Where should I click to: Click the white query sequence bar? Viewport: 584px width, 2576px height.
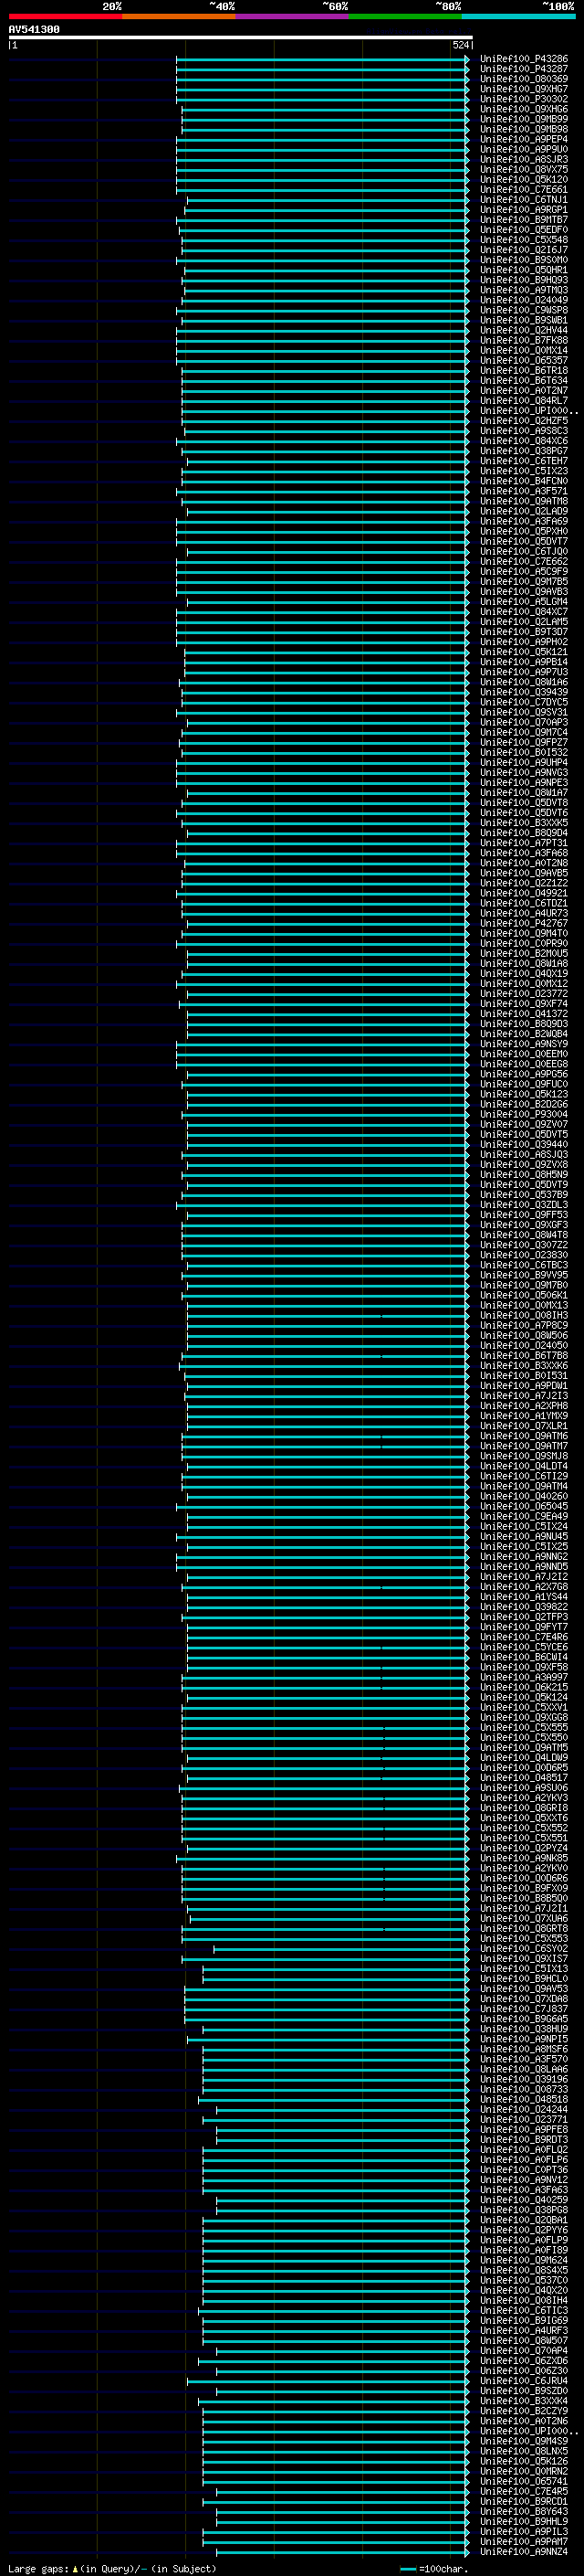(x=241, y=37)
